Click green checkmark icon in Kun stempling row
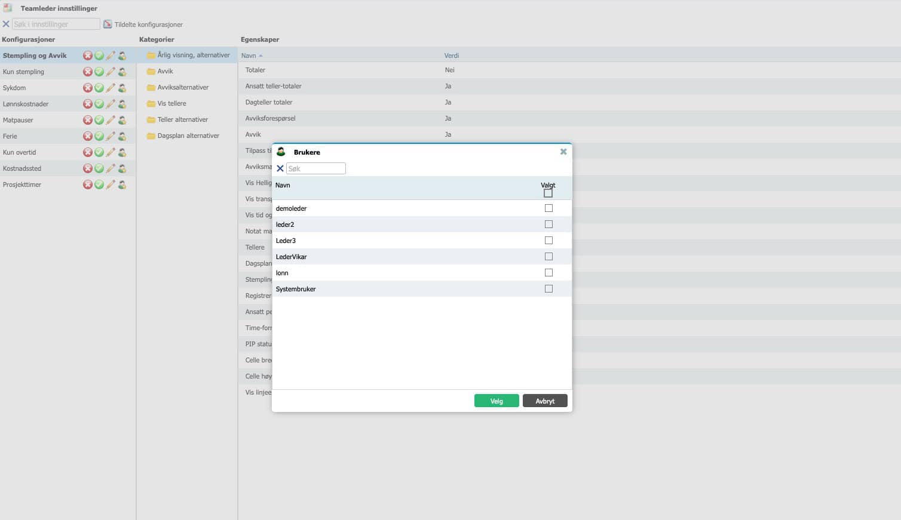Viewport: 901px width, 520px height. (x=99, y=72)
